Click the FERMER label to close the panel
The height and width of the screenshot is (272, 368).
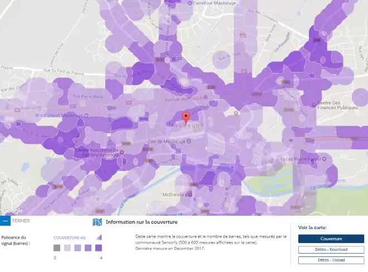(20, 221)
